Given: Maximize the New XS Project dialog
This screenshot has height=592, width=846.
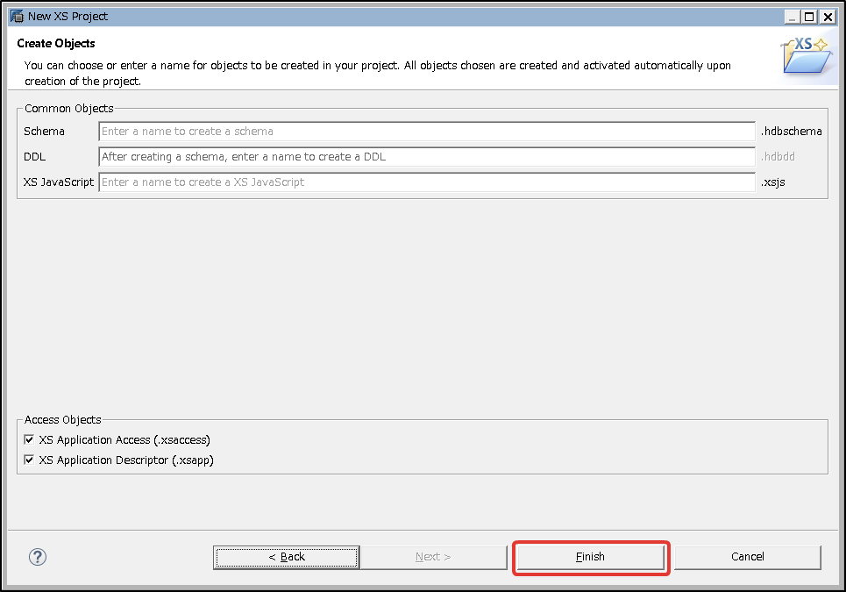Looking at the screenshot, I should (809, 17).
